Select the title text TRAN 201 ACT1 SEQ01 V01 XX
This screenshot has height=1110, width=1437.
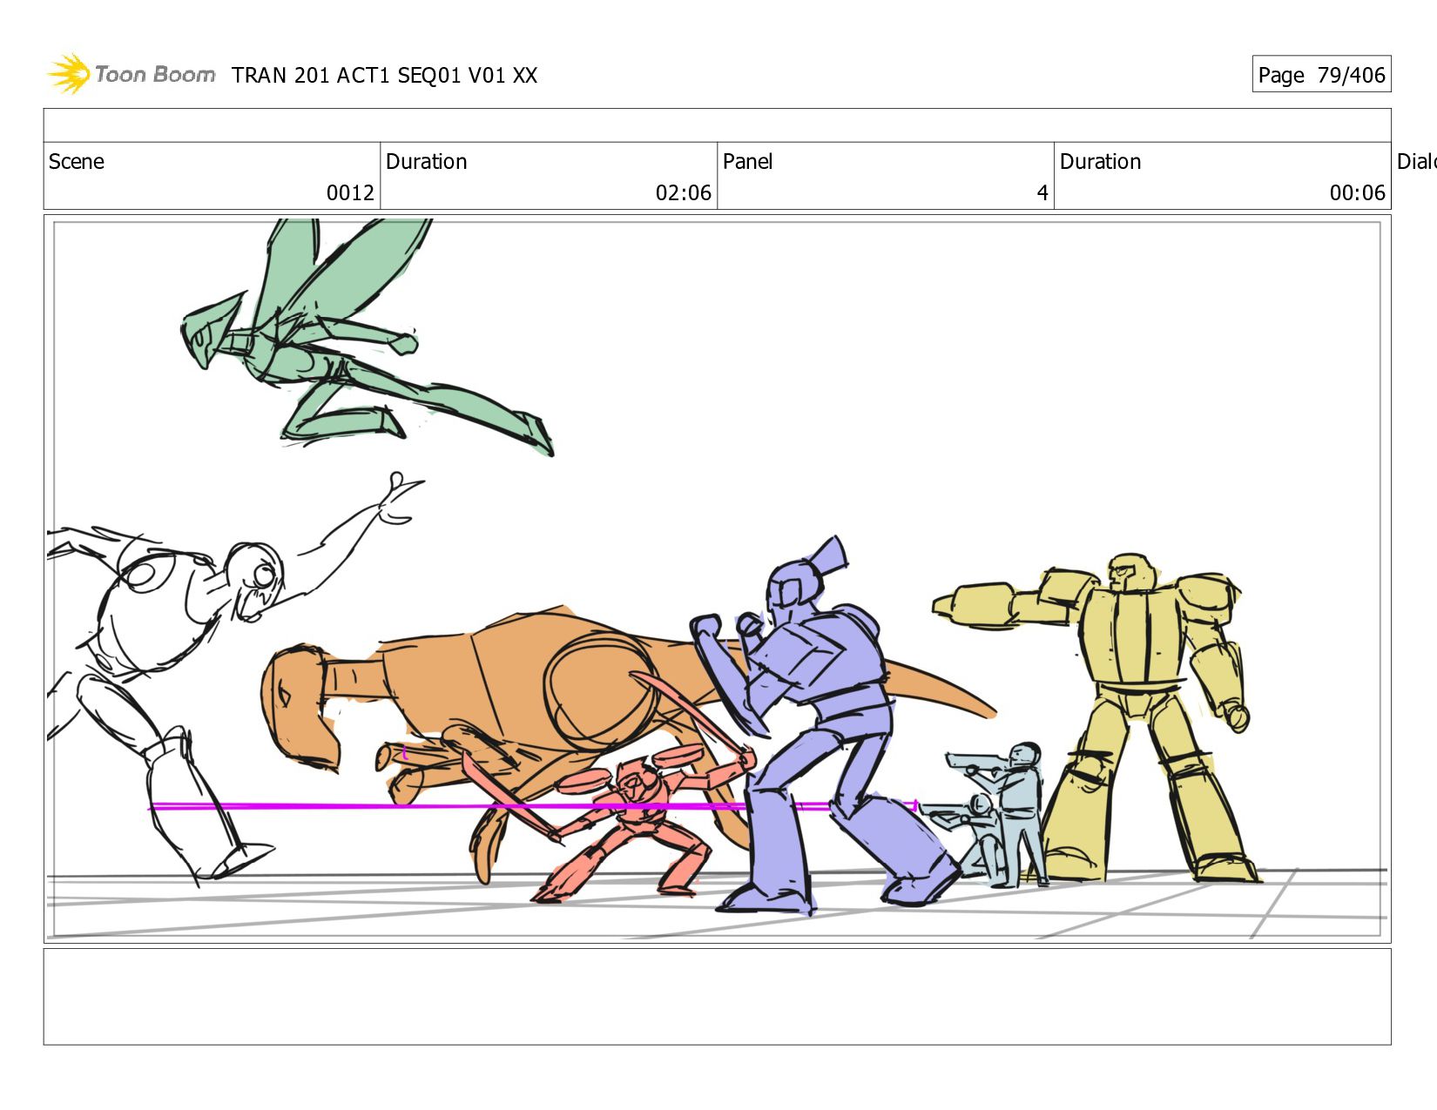[x=385, y=76]
